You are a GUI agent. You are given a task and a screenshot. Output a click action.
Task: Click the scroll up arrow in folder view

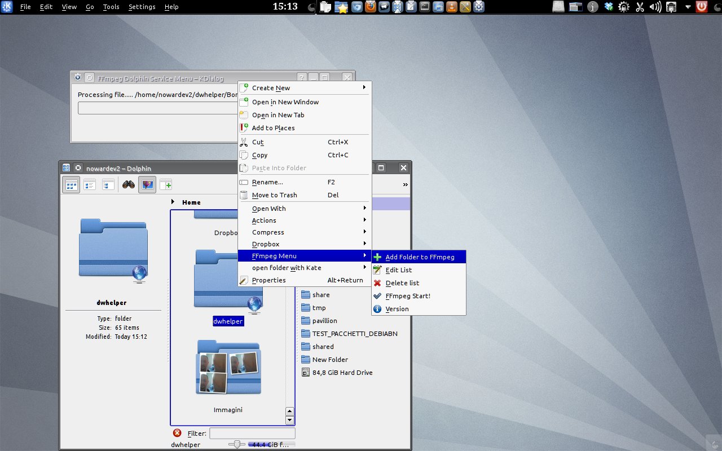[x=290, y=412]
